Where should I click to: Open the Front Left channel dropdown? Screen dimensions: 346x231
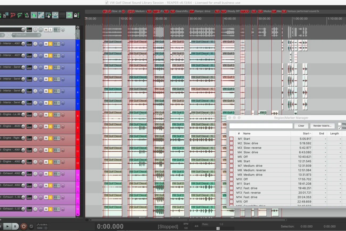39,35
